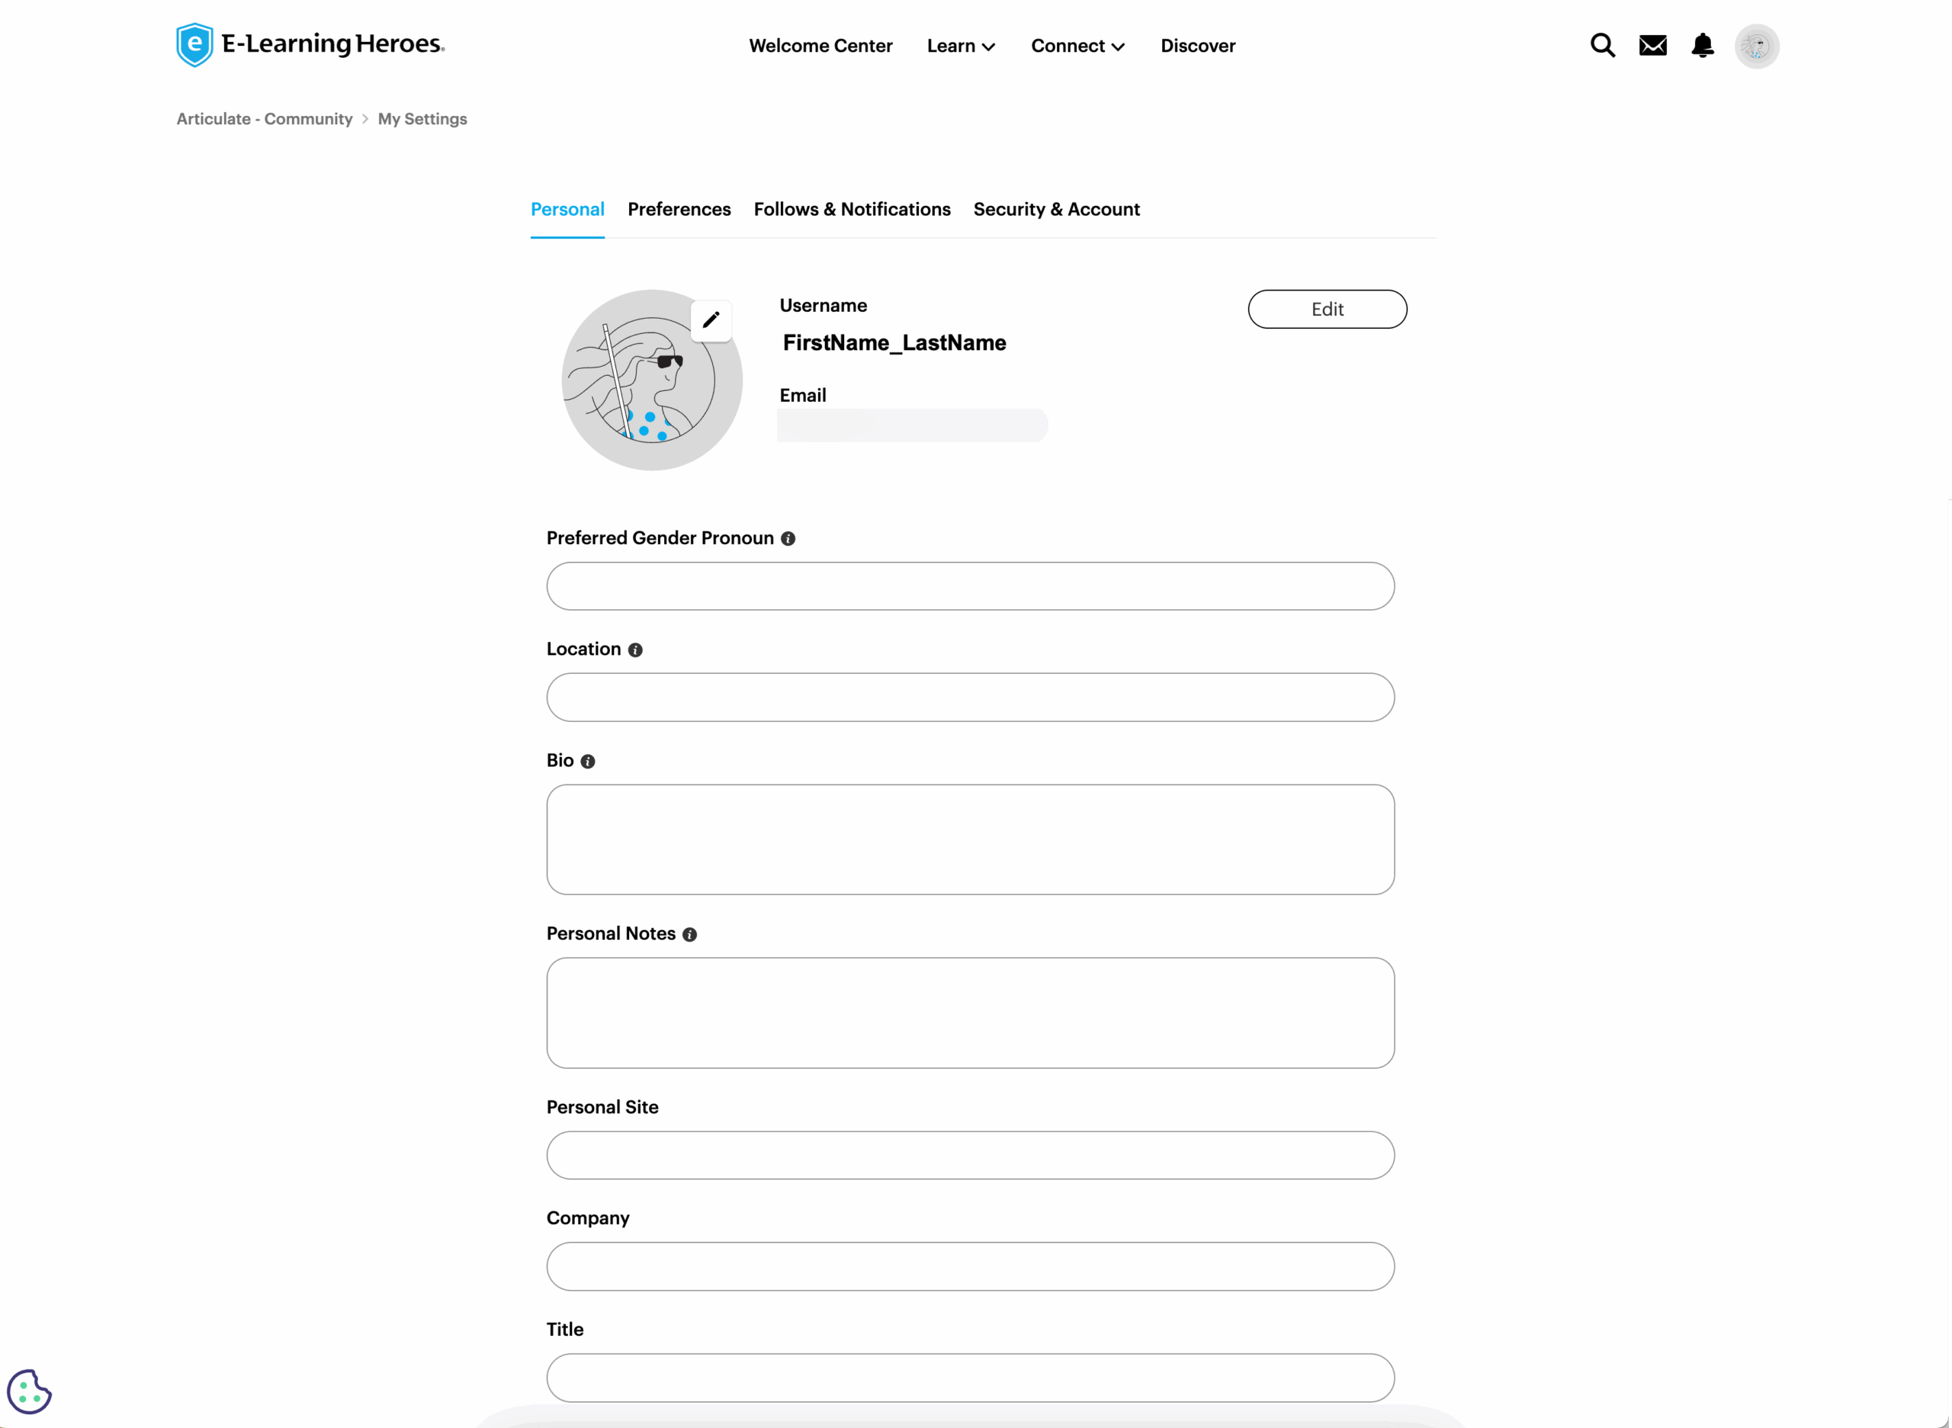Viewport: 1952px width, 1428px height.
Task: Open notifications bell icon
Action: [x=1702, y=45]
